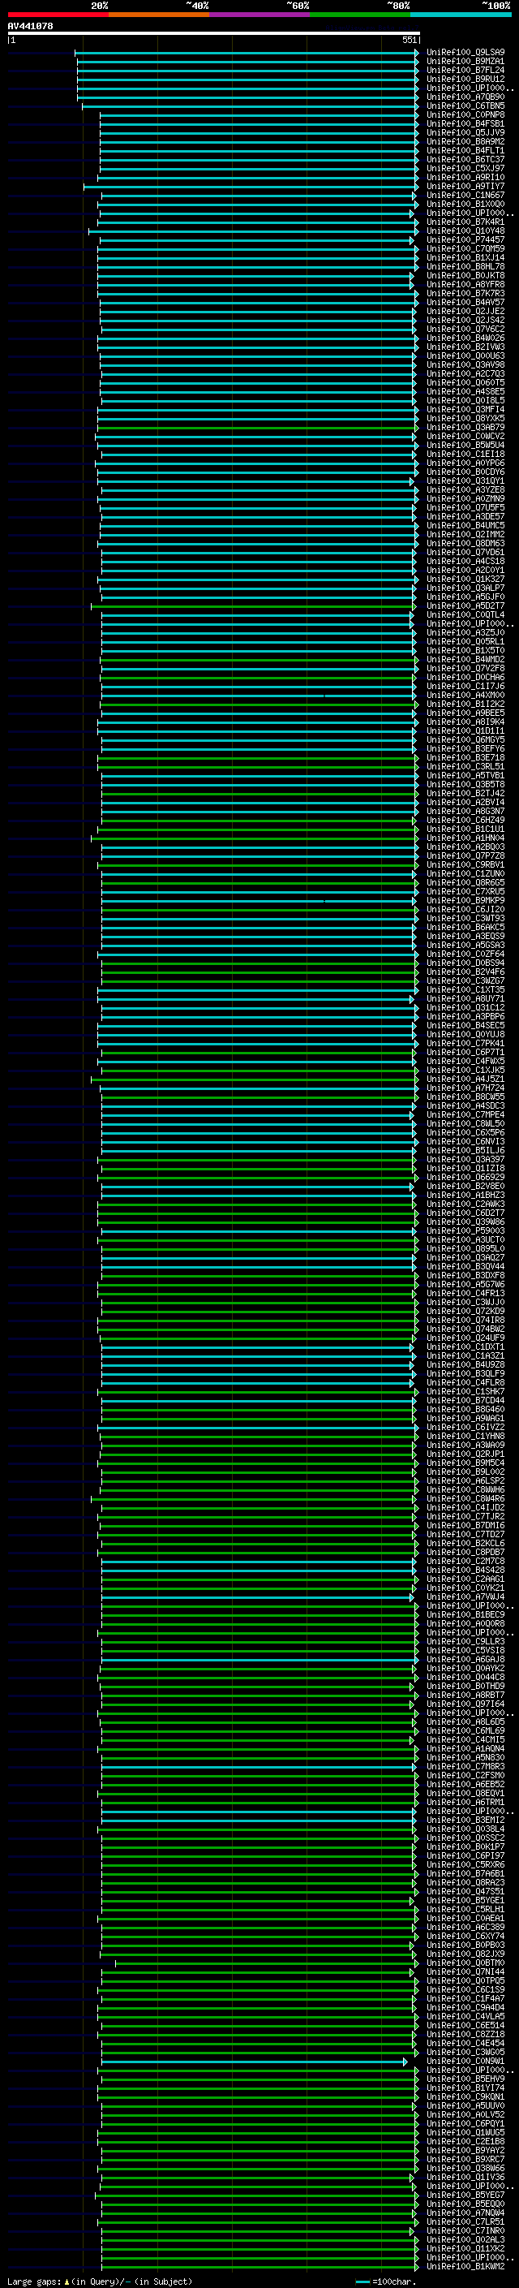
Task: Select the UniRef100_C6TBN5 hit label
Action: [x=465, y=106]
